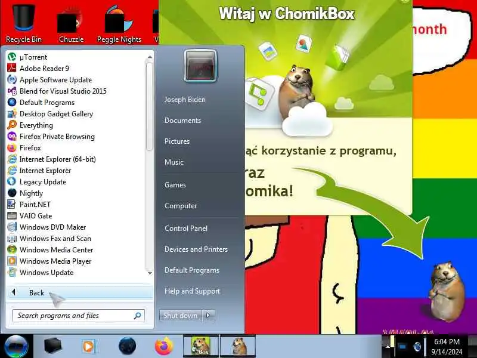Show hidden system tray icons
Image resolution: width=477 pixels, height=358 pixels.
(388, 347)
